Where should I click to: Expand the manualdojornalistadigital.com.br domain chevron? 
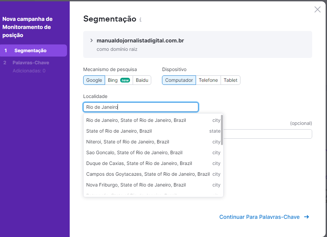click(91, 40)
